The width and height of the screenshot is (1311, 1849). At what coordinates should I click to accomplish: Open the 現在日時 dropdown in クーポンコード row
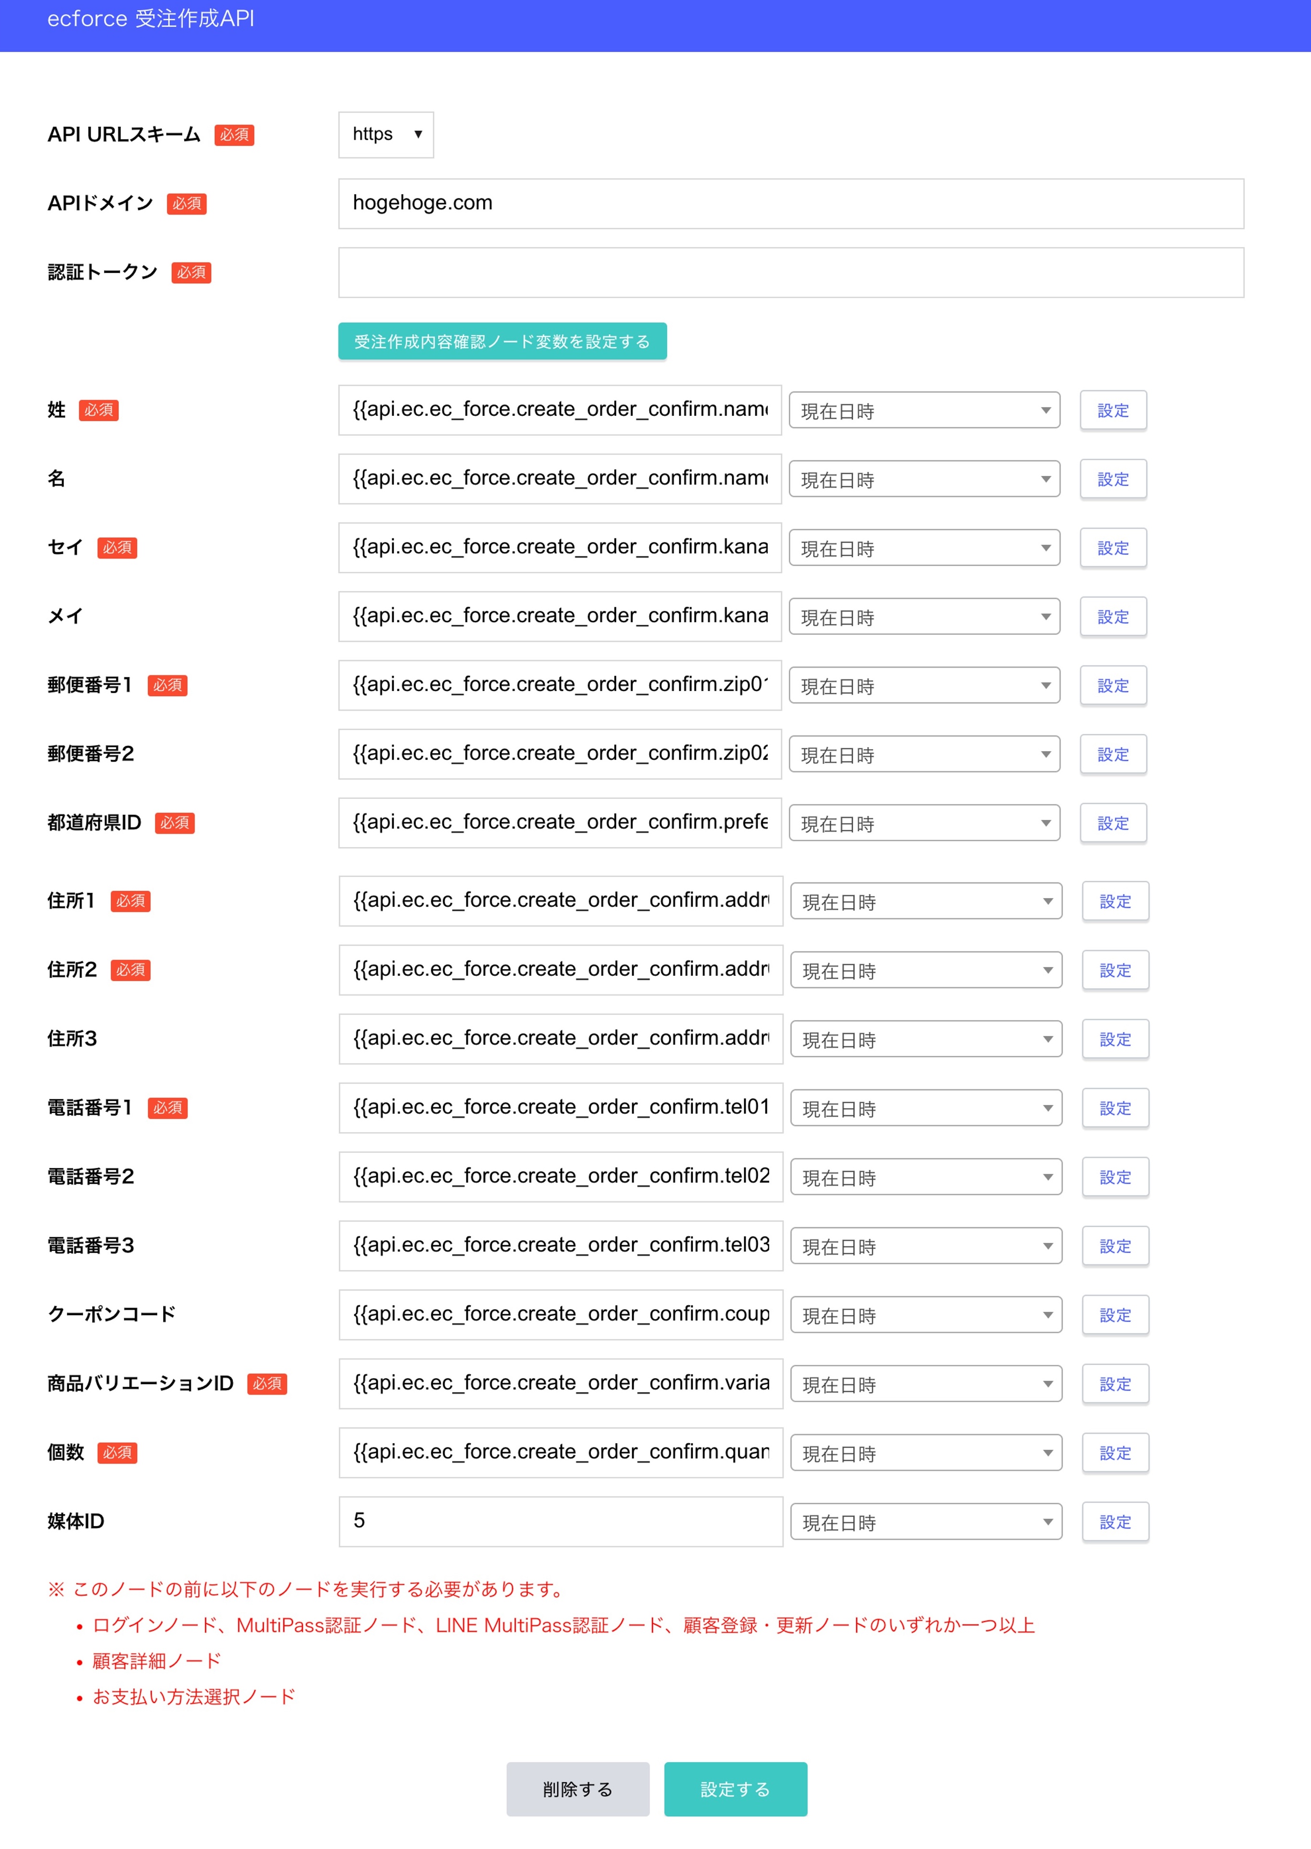926,1315
